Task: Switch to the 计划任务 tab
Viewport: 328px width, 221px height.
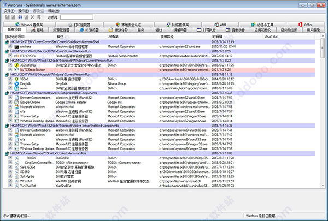Action: coord(119,30)
